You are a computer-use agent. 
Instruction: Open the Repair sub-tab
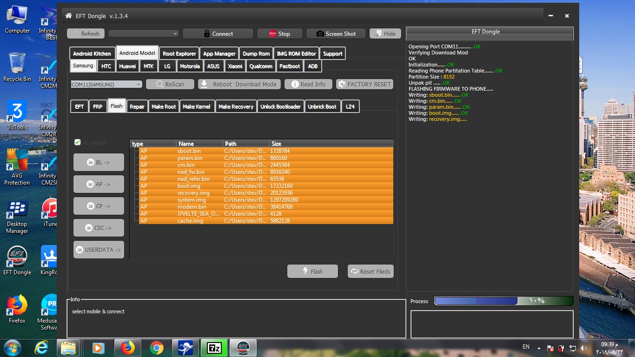(x=137, y=106)
